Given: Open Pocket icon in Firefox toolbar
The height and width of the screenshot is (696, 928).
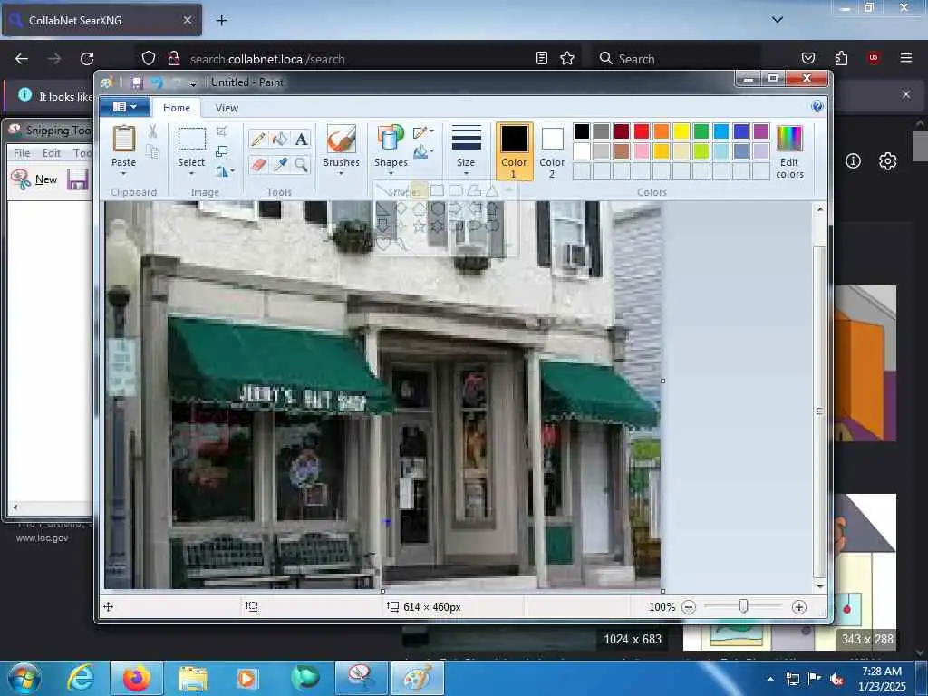Looking at the screenshot, I should pos(807,58).
